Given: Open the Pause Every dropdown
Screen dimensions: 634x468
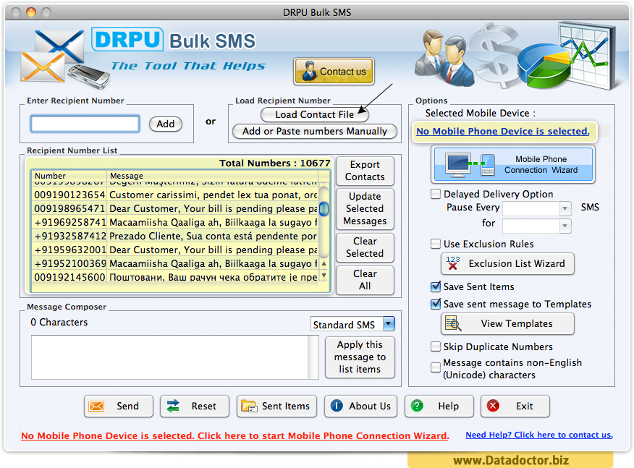Looking at the screenshot, I should pos(565,208).
